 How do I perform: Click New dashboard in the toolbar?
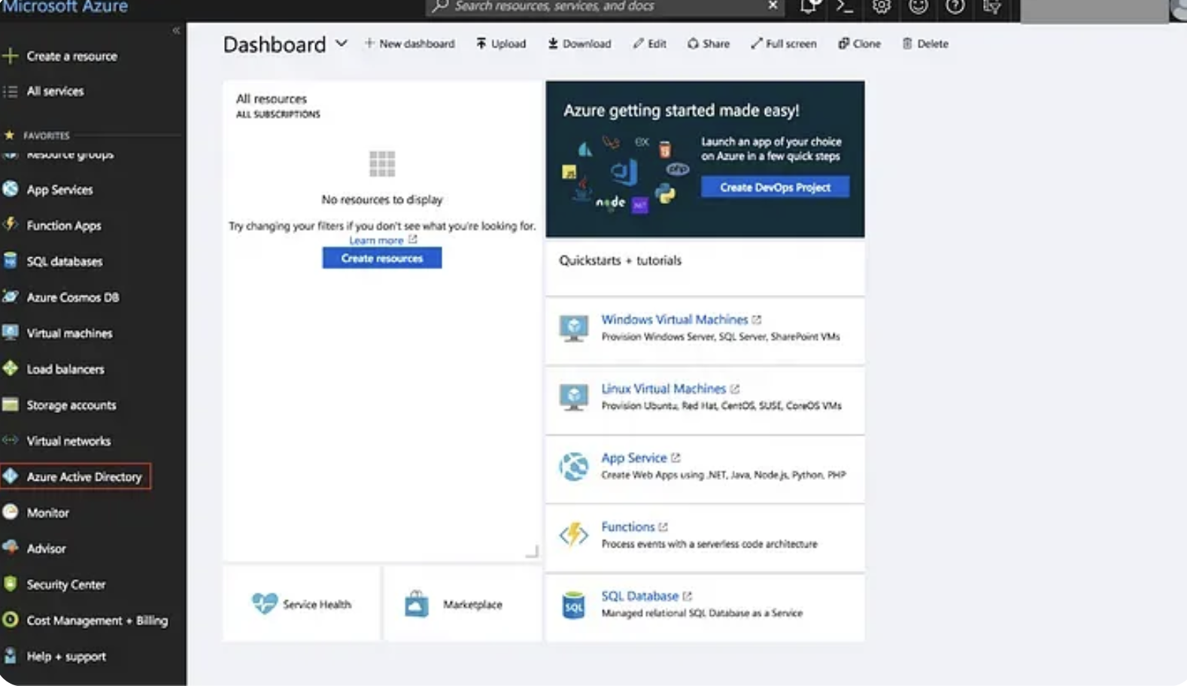(410, 44)
